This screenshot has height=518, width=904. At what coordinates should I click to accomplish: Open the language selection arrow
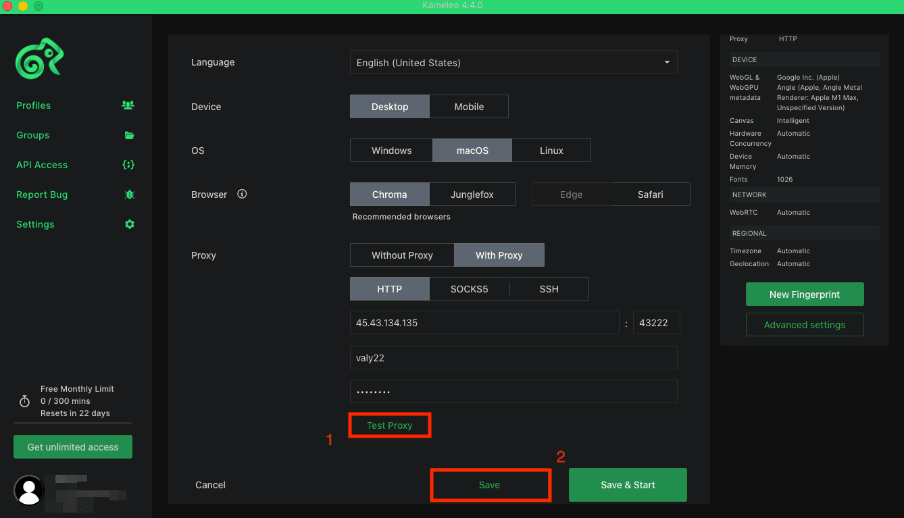pyautogui.click(x=666, y=61)
